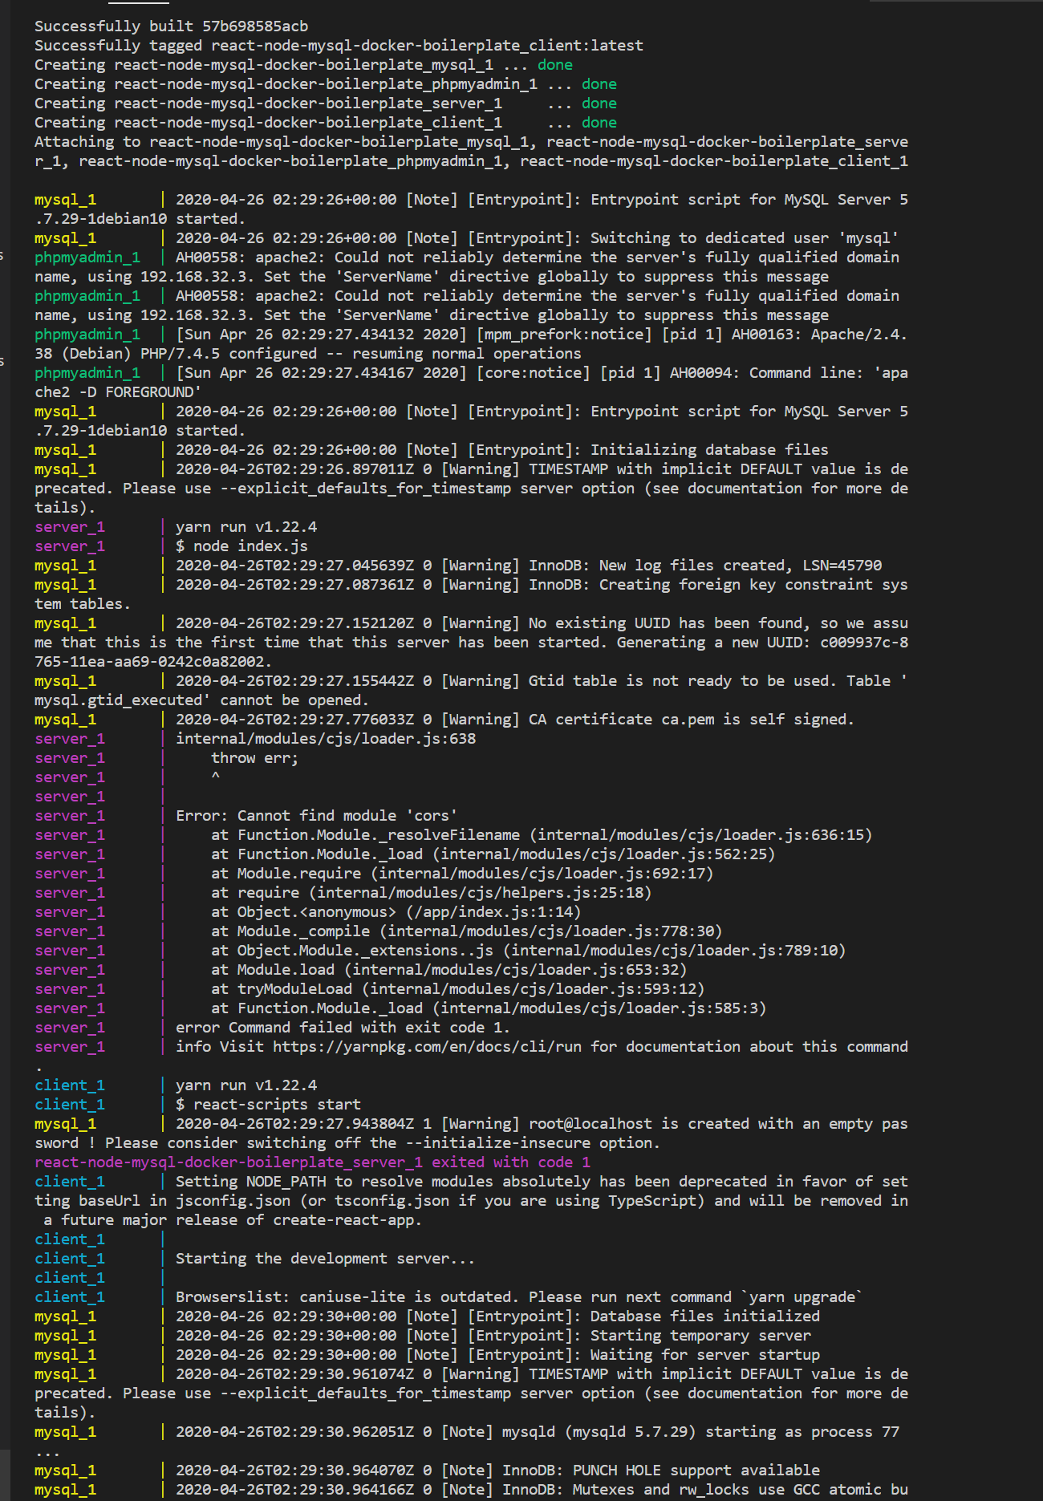1043x1501 pixels.
Task: Click 'yarn run v1.22.4' in server_1 row
Action: tap(246, 527)
